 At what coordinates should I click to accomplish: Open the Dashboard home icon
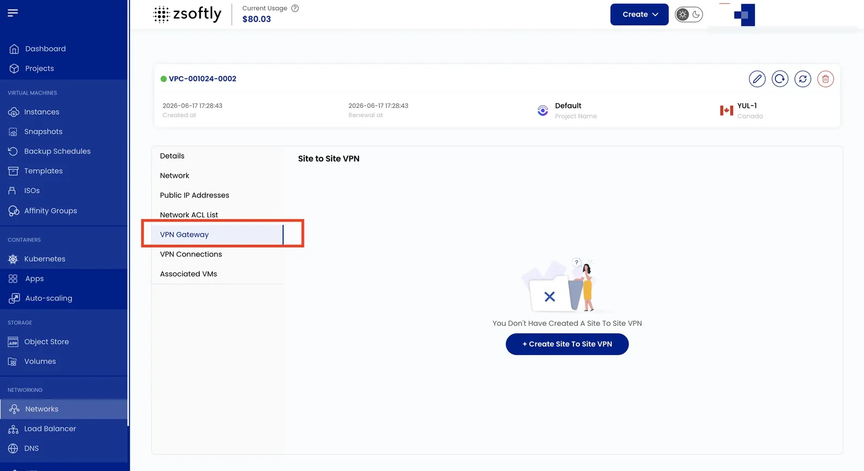(14, 49)
